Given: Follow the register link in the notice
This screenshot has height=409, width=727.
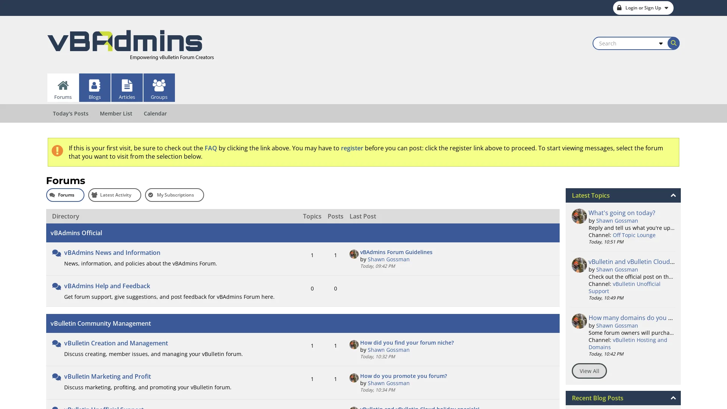Looking at the screenshot, I should (352, 148).
